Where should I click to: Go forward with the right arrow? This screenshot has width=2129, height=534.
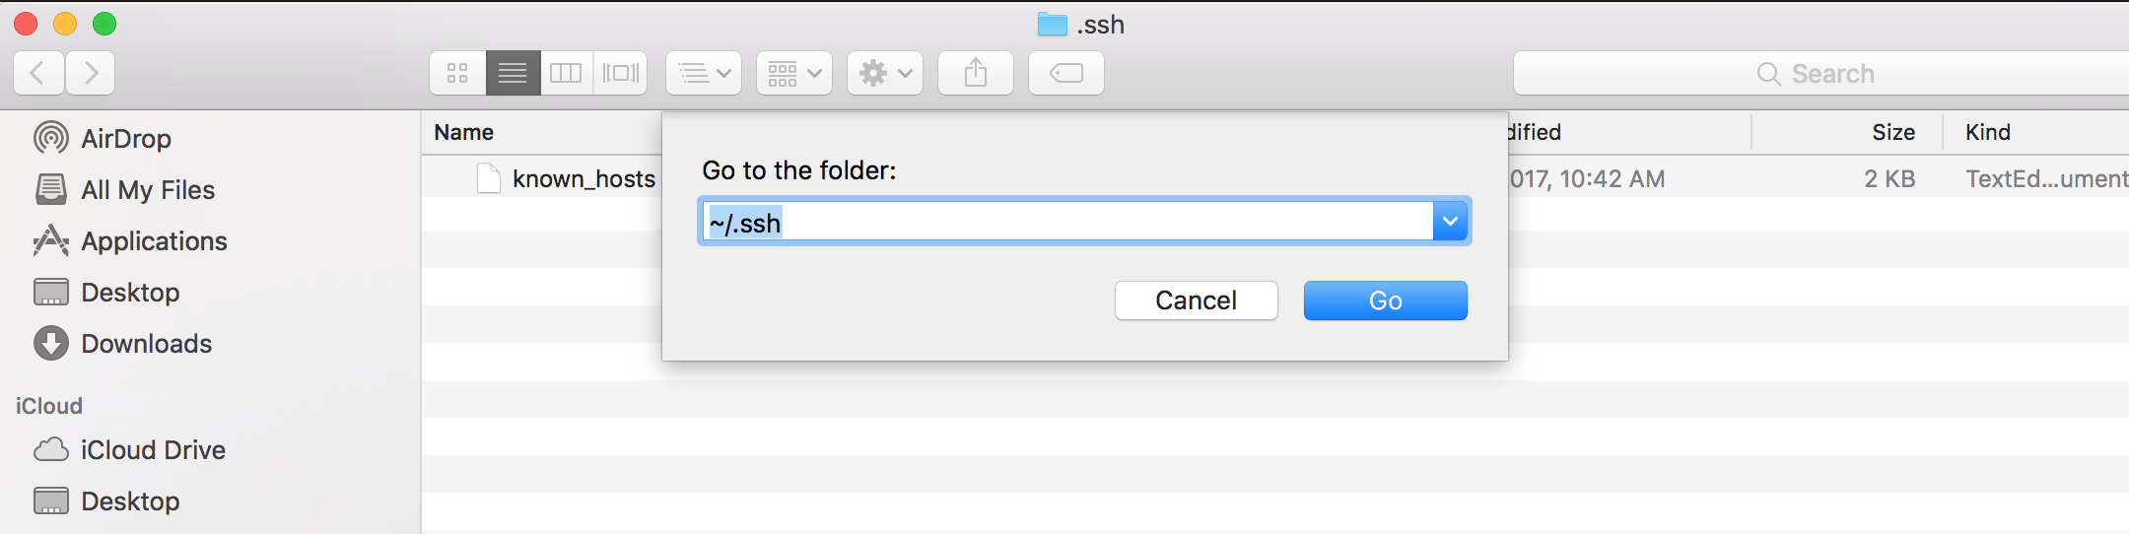[x=91, y=73]
